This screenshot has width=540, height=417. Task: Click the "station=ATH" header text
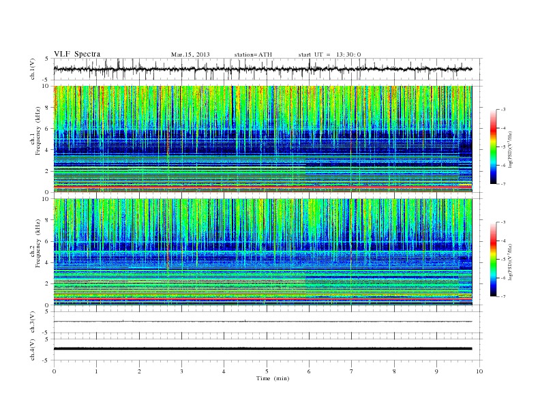point(253,55)
